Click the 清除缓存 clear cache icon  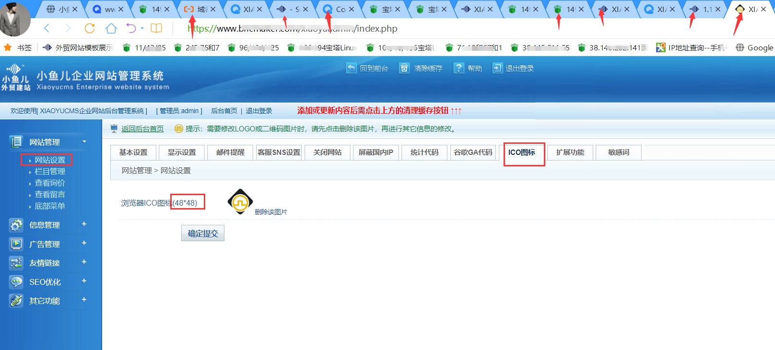click(404, 68)
